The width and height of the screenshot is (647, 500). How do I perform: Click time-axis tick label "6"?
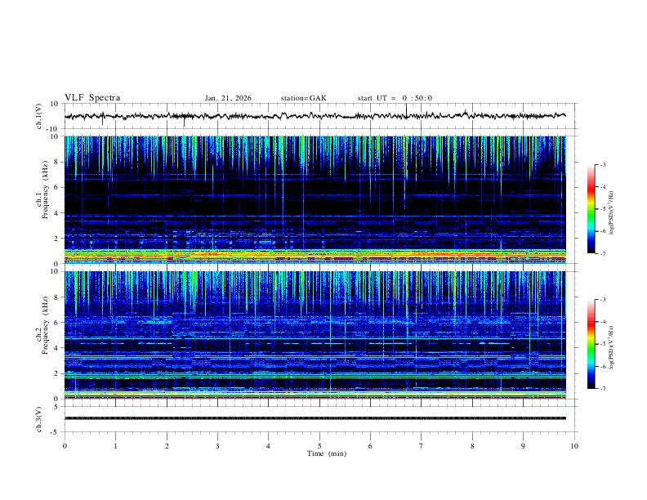[370, 446]
